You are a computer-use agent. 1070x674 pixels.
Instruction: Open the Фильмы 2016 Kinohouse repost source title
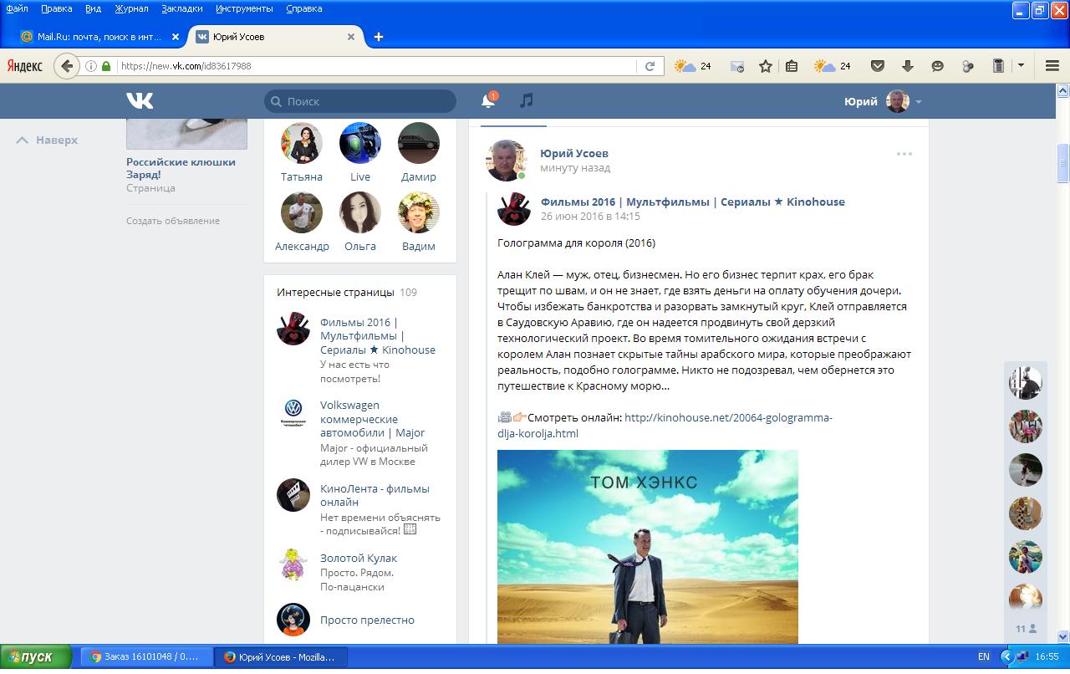[x=693, y=202]
